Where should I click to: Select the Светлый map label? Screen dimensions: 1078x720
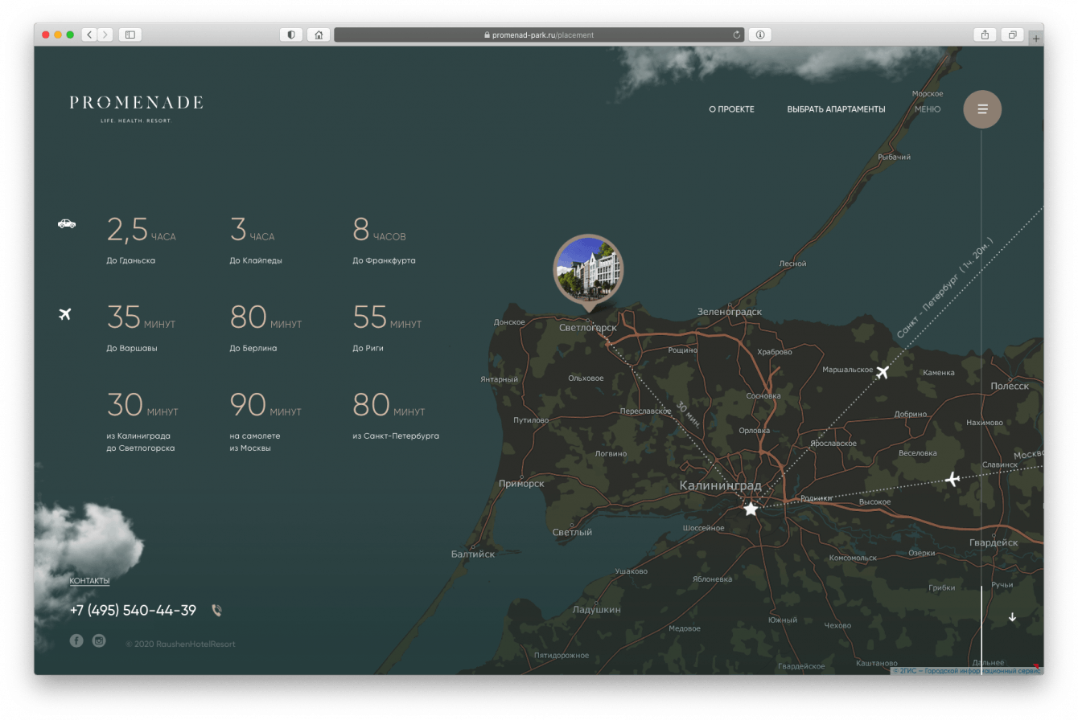[x=572, y=533]
